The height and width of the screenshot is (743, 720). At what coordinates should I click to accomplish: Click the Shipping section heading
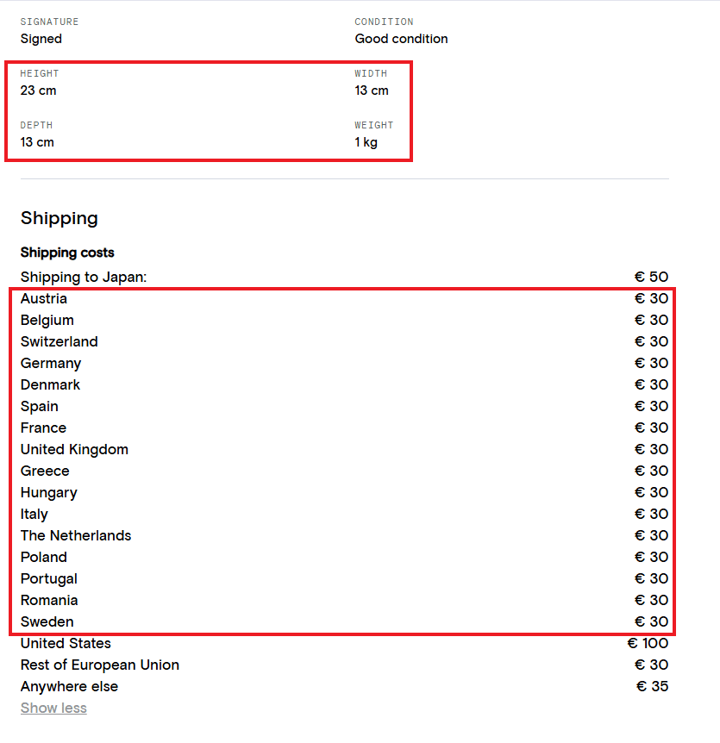(59, 218)
